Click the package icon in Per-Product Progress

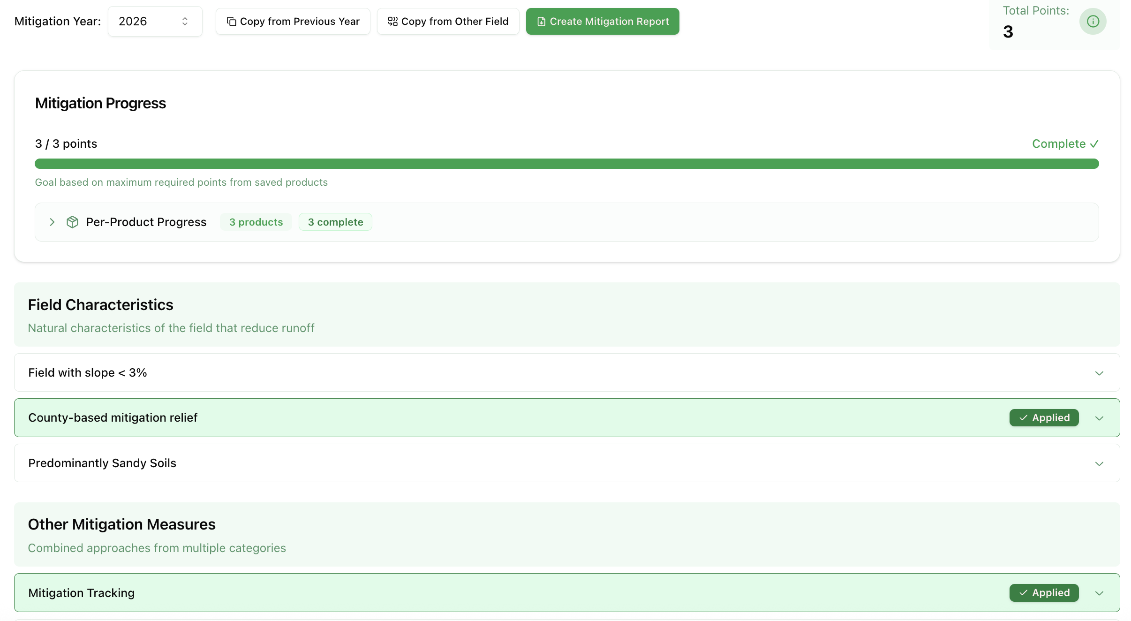(x=72, y=222)
